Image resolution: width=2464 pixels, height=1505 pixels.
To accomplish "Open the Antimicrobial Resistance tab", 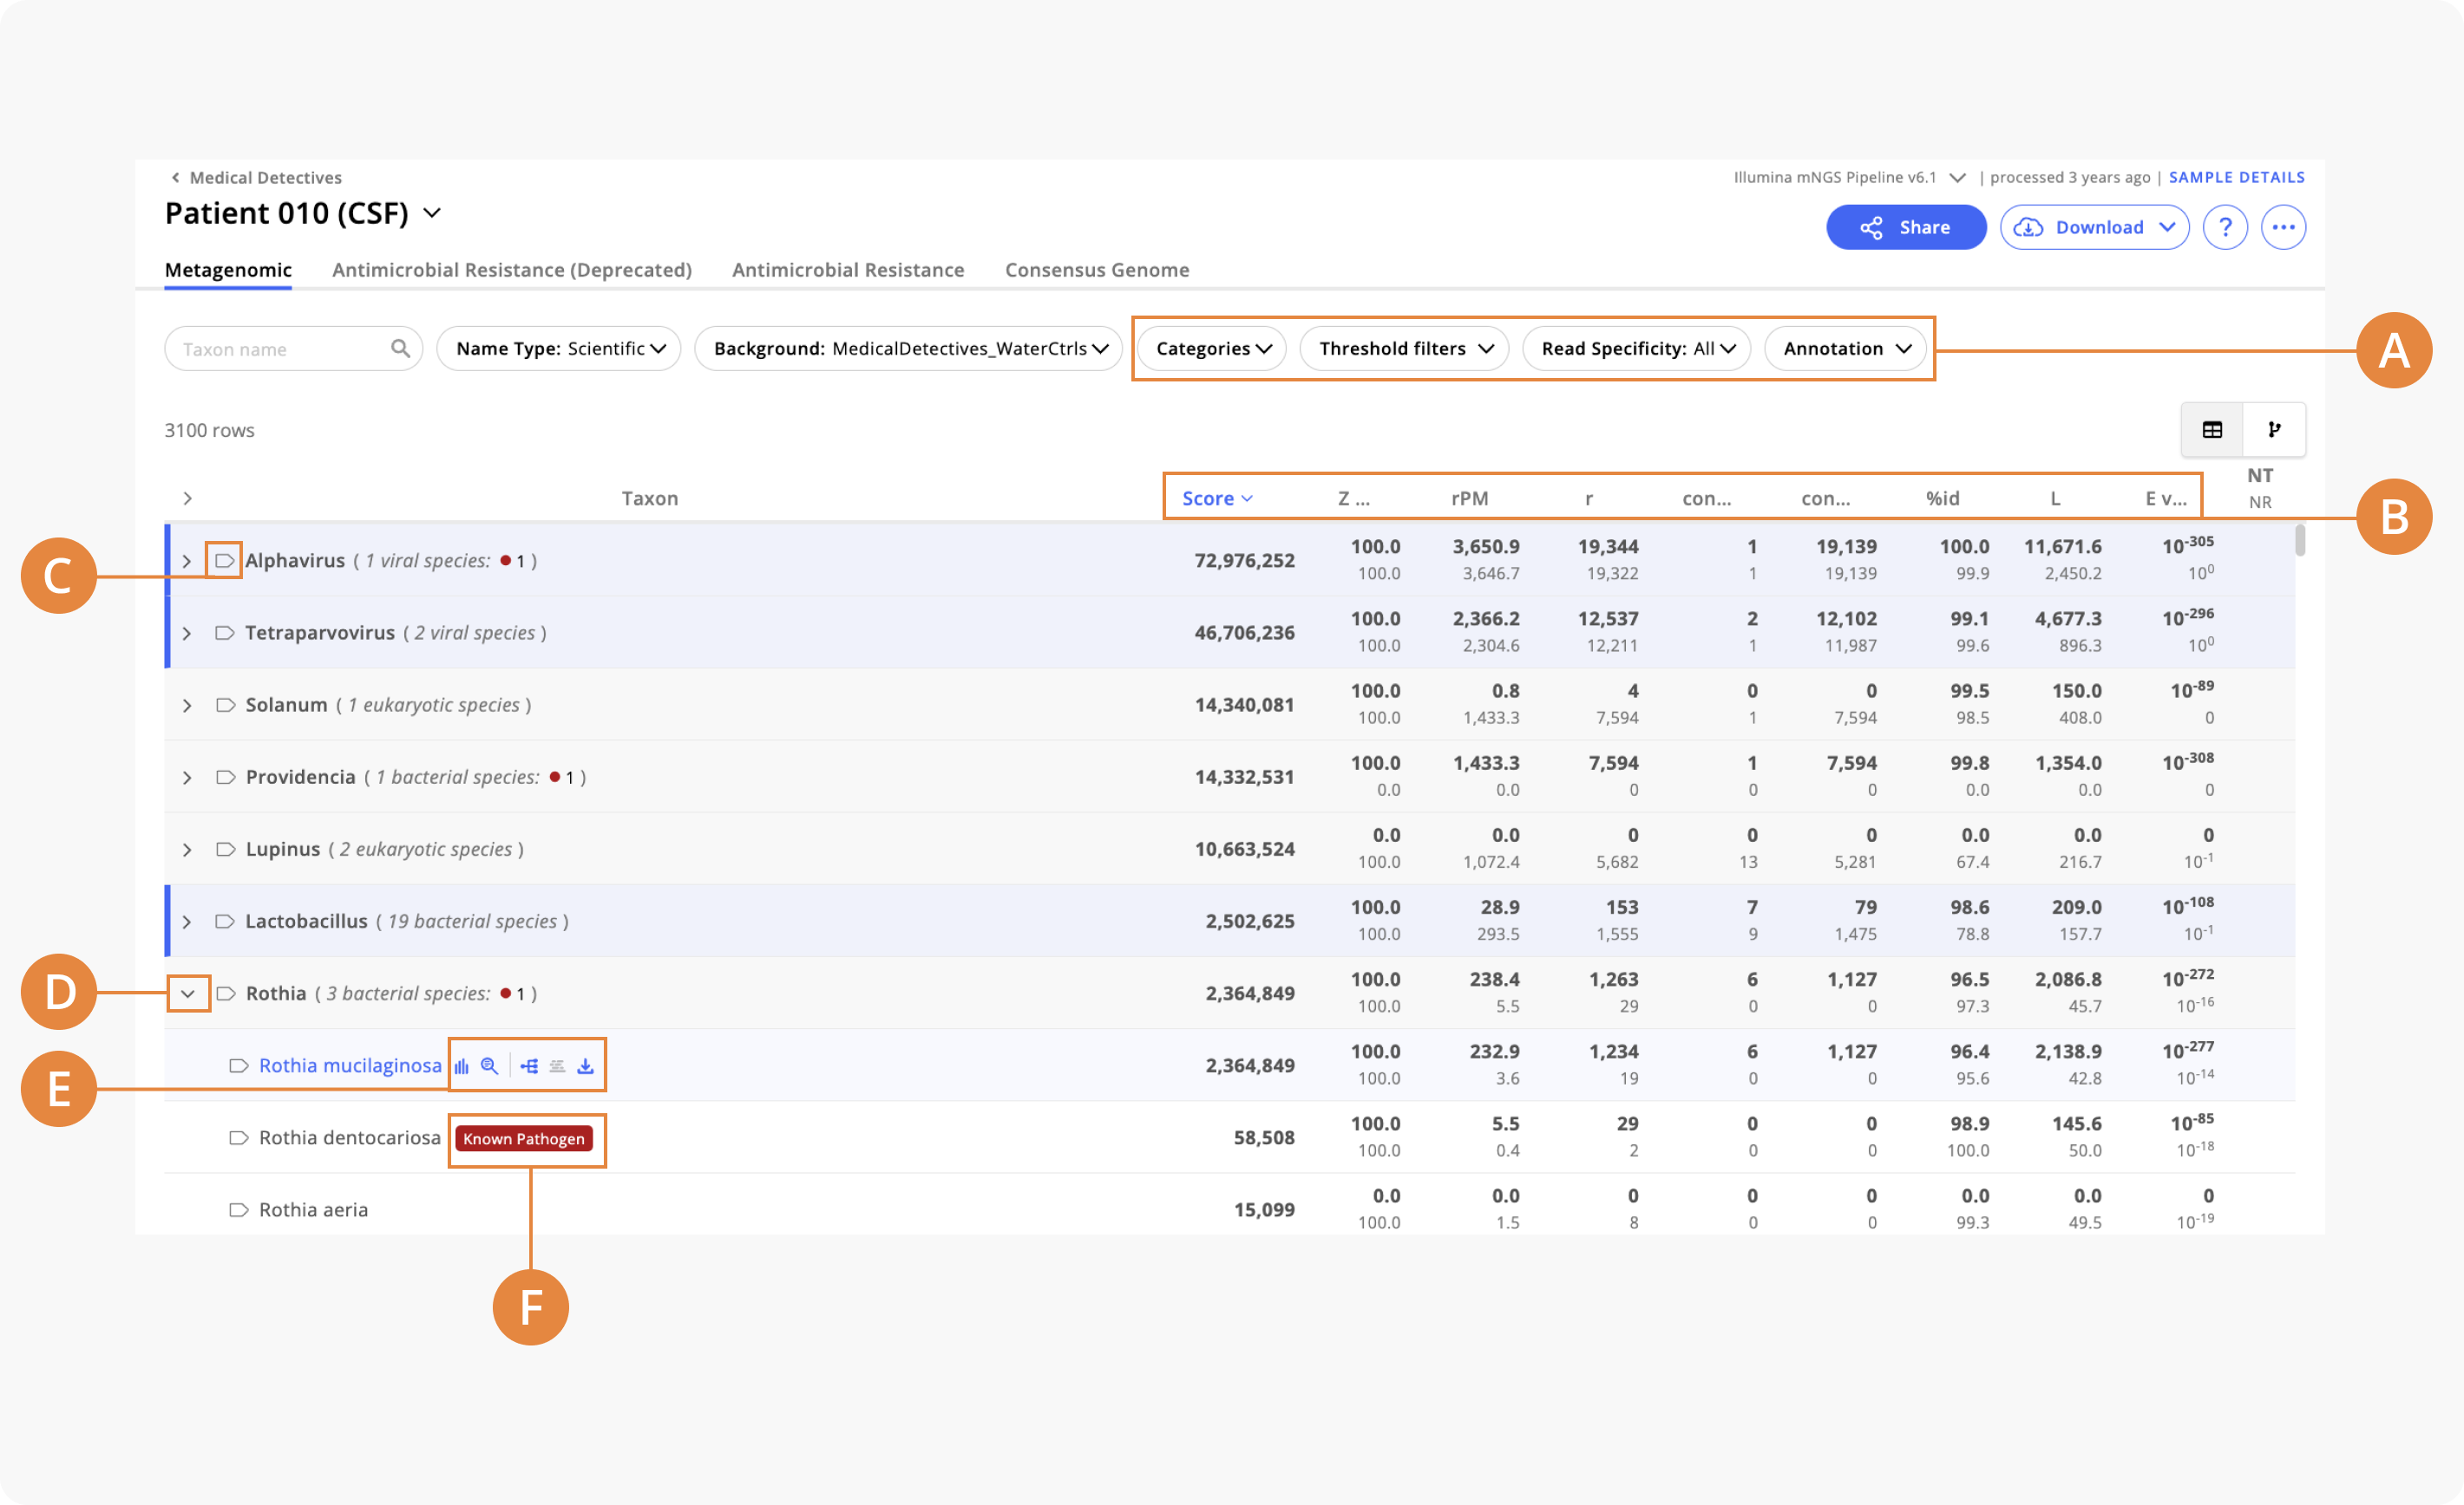I will point(848,270).
